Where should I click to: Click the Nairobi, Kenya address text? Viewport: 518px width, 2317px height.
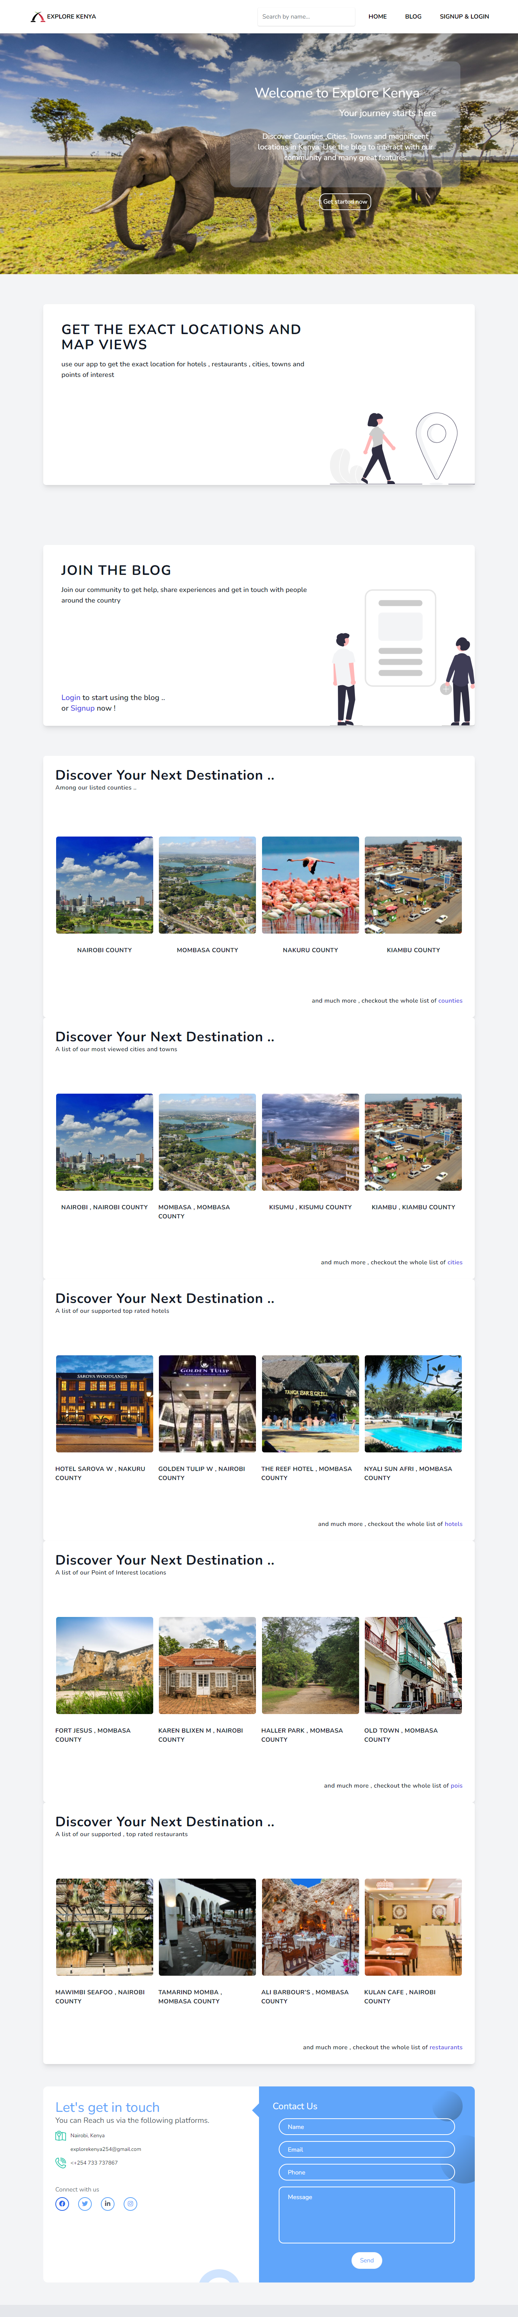tap(87, 2135)
